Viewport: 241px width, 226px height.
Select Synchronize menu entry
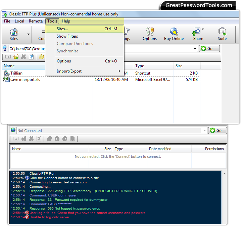pos(85,51)
